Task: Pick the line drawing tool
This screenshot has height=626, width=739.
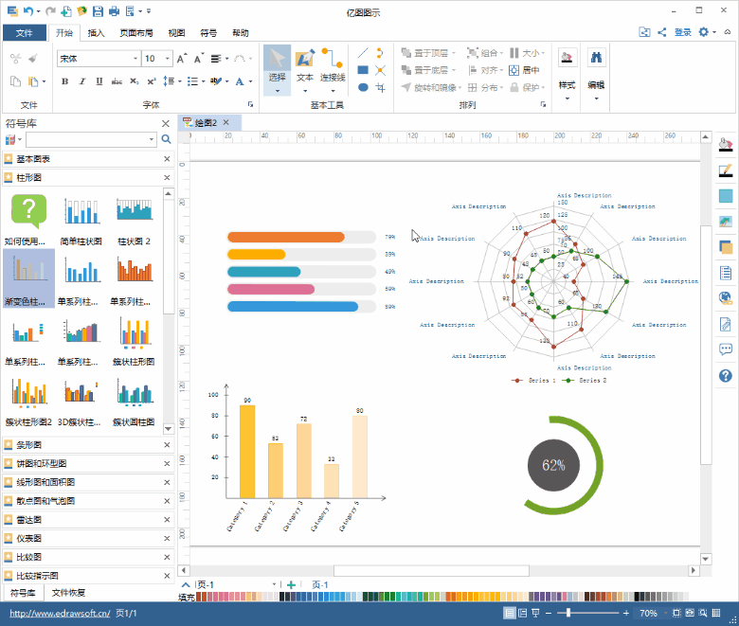Action: pyautogui.click(x=363, y=53)
